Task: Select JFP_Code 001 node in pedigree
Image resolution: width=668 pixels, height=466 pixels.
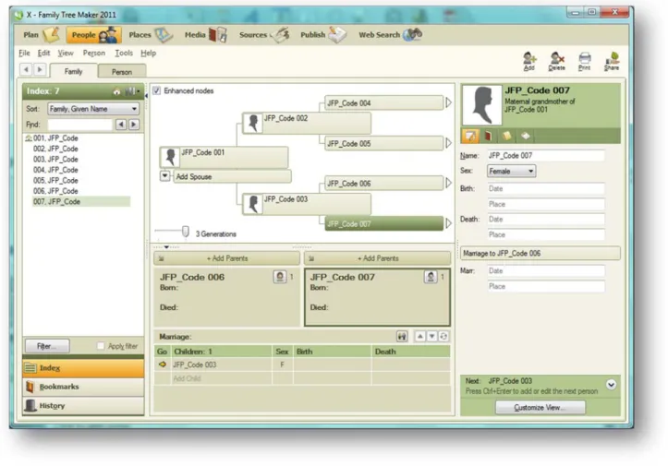Action: (225, 158)
